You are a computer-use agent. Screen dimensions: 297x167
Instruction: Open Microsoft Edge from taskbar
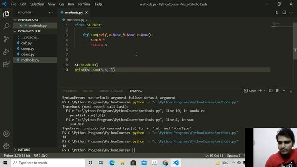(x=112, y=163)
